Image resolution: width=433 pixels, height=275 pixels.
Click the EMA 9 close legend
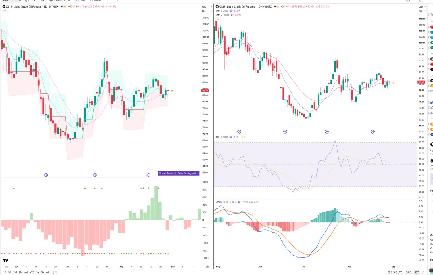click(222, 11)
